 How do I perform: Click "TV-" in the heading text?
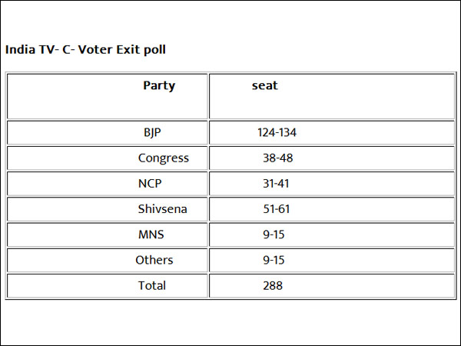tap(48, 50)
